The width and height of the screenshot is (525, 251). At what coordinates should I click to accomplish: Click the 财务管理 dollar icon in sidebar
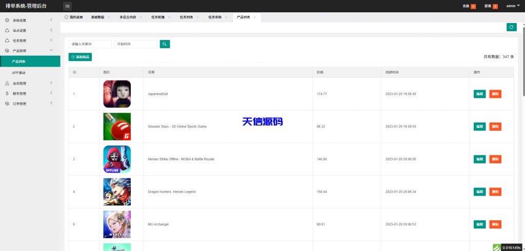[7, 94]
